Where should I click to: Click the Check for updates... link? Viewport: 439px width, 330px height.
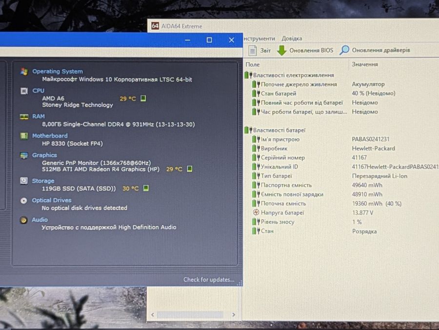point(209,280)
